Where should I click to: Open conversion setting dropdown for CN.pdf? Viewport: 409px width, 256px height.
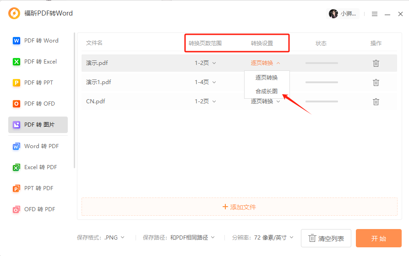pyautogui.click(x=265, y=101)
